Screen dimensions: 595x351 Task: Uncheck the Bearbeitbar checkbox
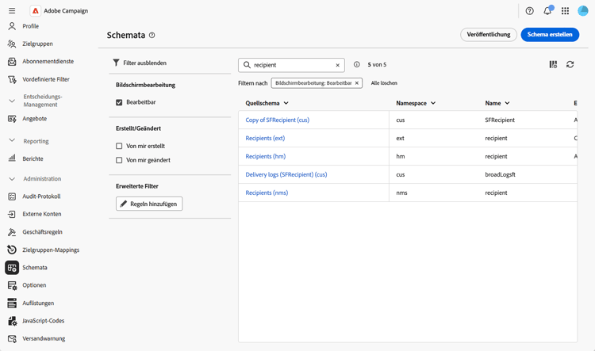coord(119,102)
